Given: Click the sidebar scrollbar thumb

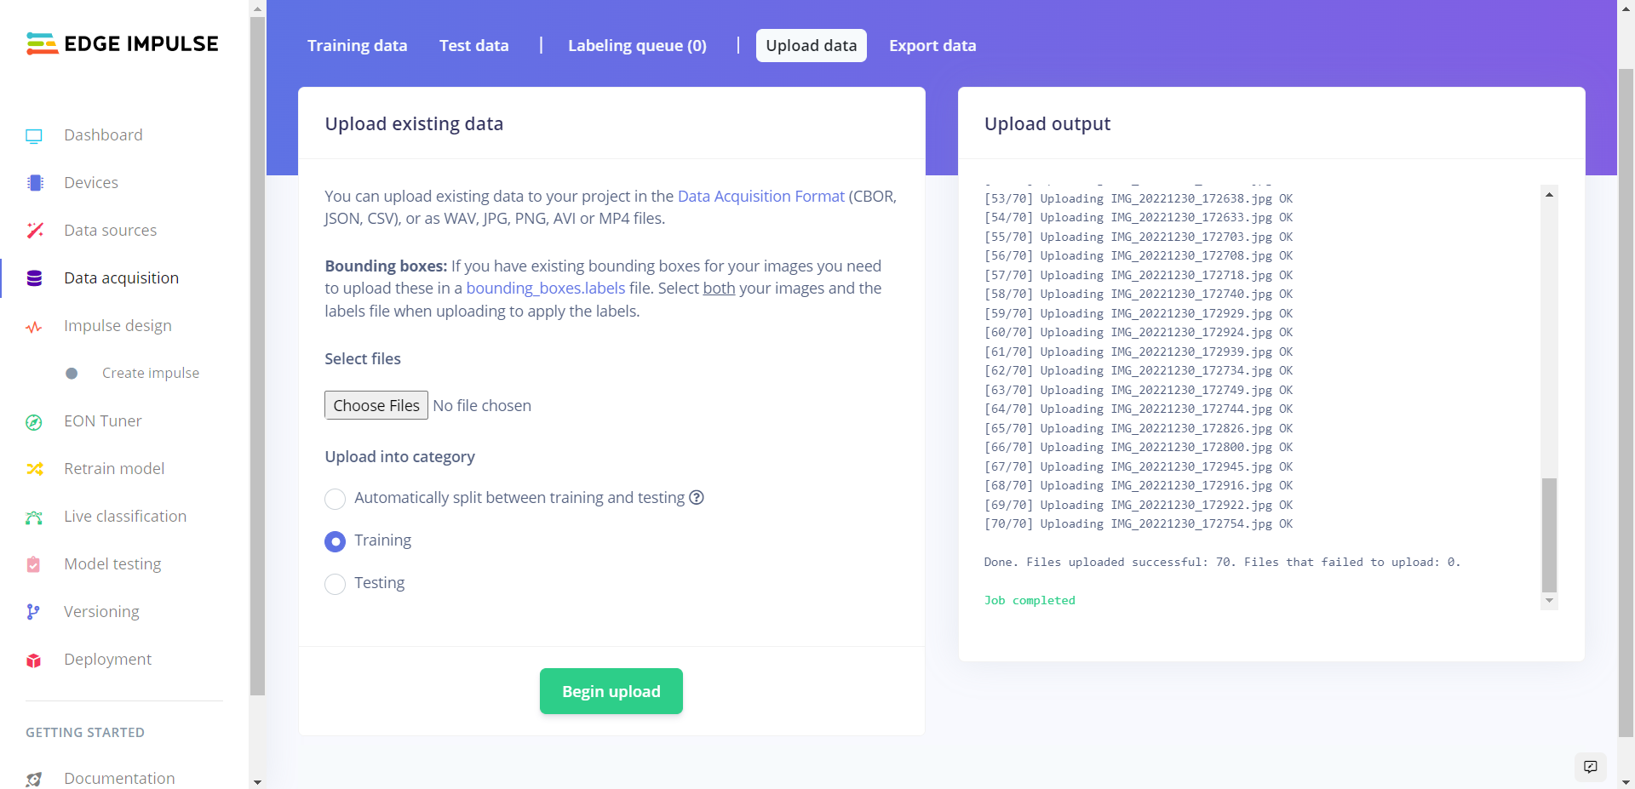Looking at the screenshot, I should 257,356.
